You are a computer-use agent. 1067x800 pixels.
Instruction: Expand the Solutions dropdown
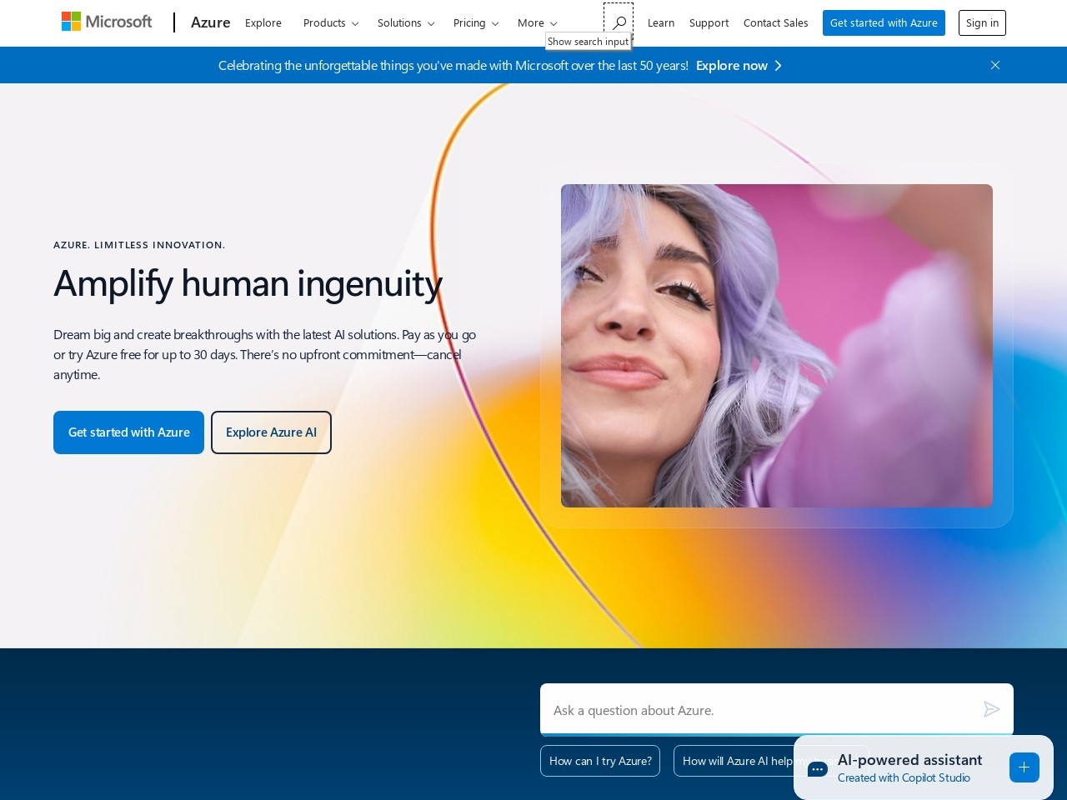coord(405,22)
